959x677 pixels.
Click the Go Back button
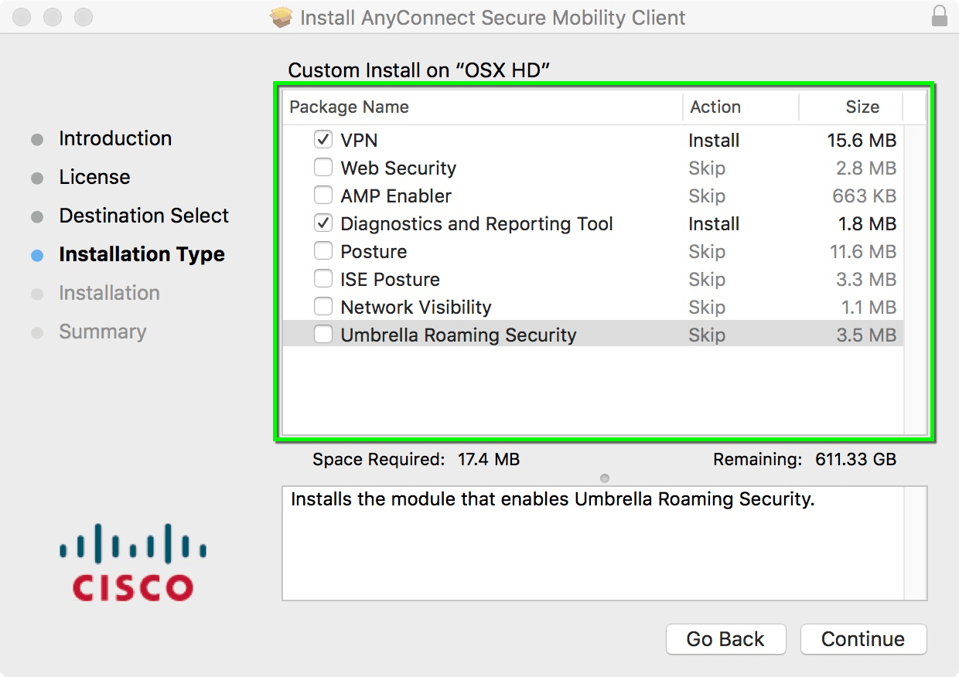tap(725, 639)
